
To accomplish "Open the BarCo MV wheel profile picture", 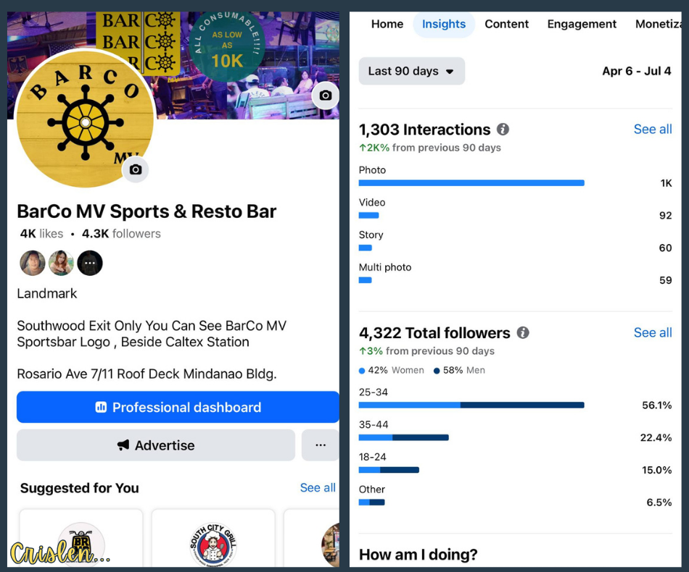I will [85, 119].
